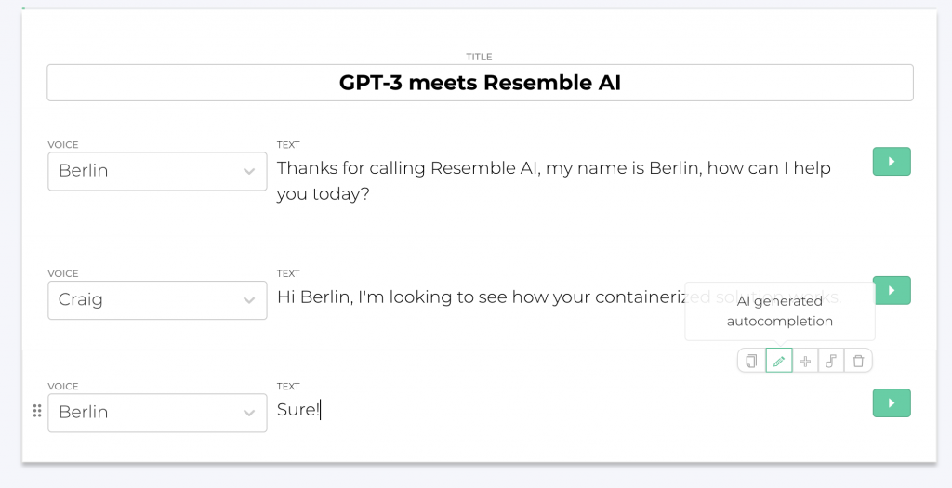The image size is (952, 488).
Task: Click the AI autocompletion pencil icon
Action: pyautogui.click(x=779, y=362)
